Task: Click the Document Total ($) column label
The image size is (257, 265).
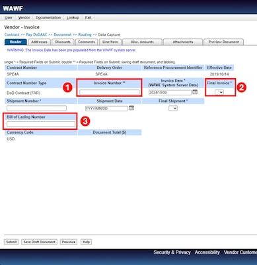Action: coord(110,132)
